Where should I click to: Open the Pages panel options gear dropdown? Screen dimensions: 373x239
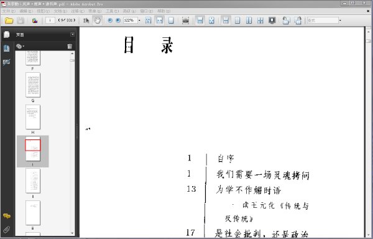point(21,47)
